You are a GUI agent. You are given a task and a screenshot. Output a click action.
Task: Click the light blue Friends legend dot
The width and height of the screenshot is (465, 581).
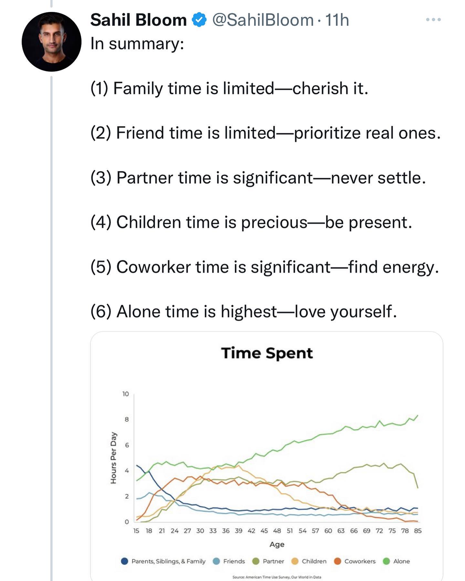pos(217,561)
